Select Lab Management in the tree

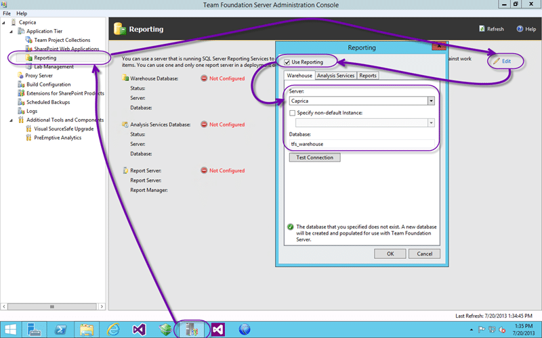click(x=54, y=66)
